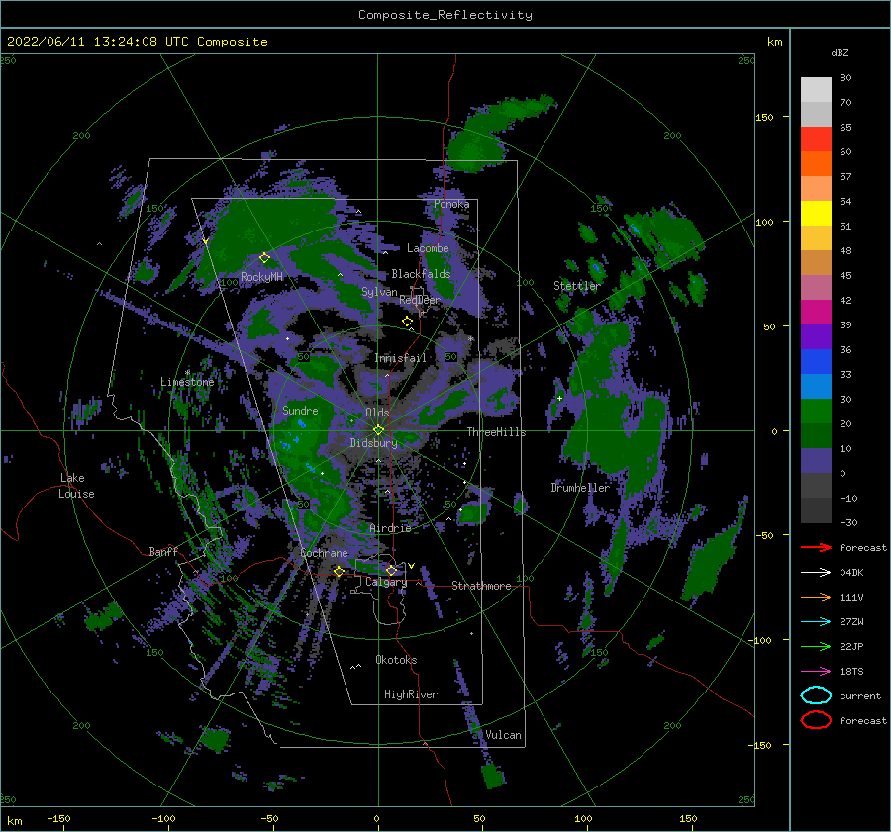Click the Drumheller label

click(580, 488)
